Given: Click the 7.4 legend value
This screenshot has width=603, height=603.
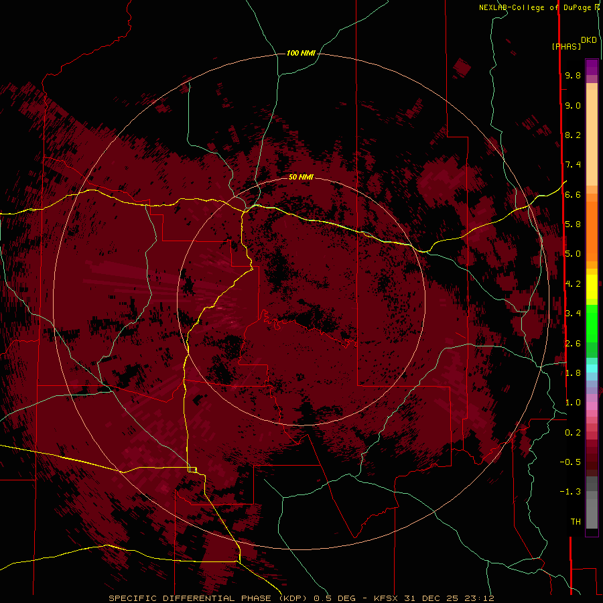Looking at the screenshot, I should pyautogui.click(x=573, y=165).
